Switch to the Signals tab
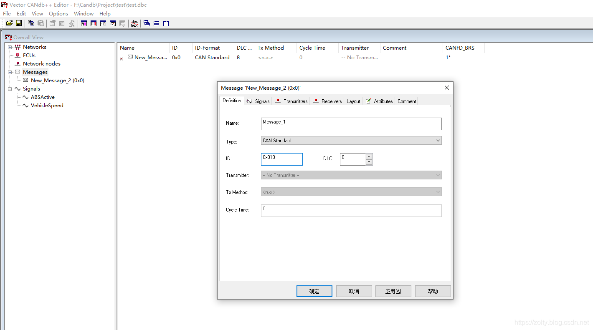This screenshot has width=593, height=330. [x=258, y=101]
